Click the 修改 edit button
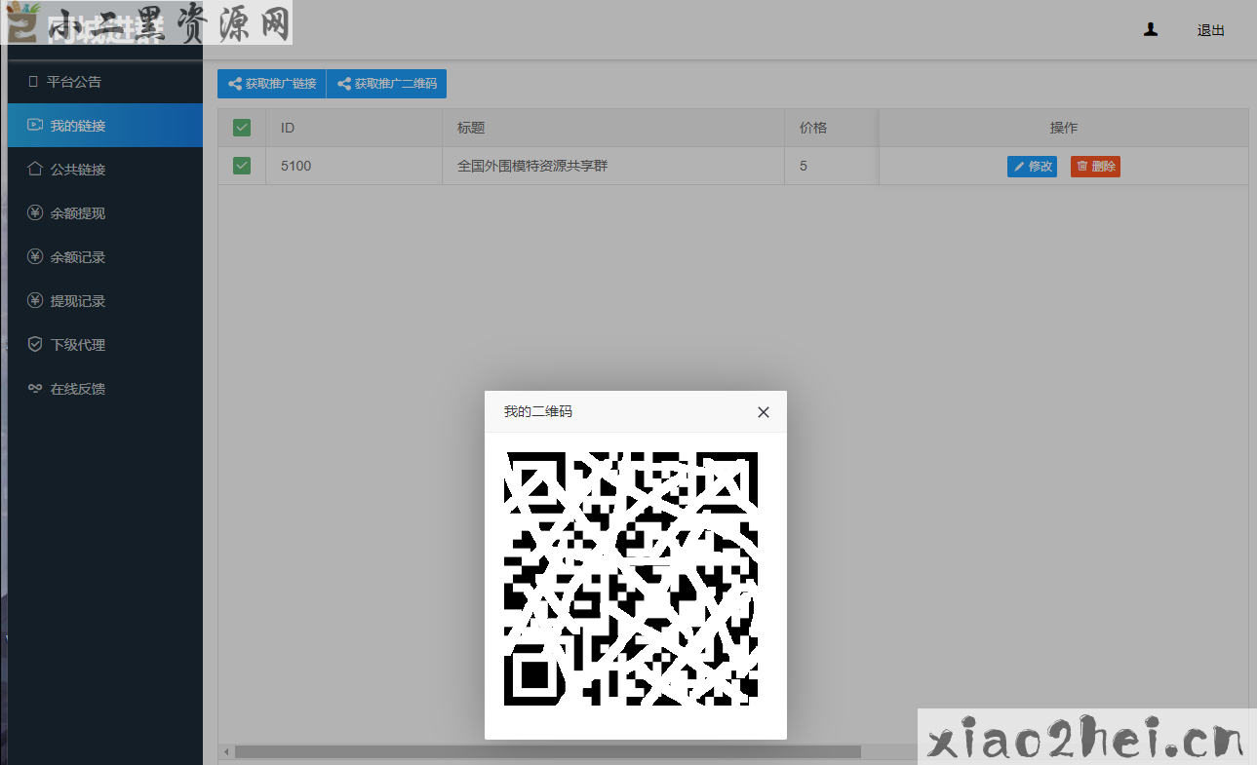Image resolution: width=1257 pixels, height=765 pixels. point(1032,167)
